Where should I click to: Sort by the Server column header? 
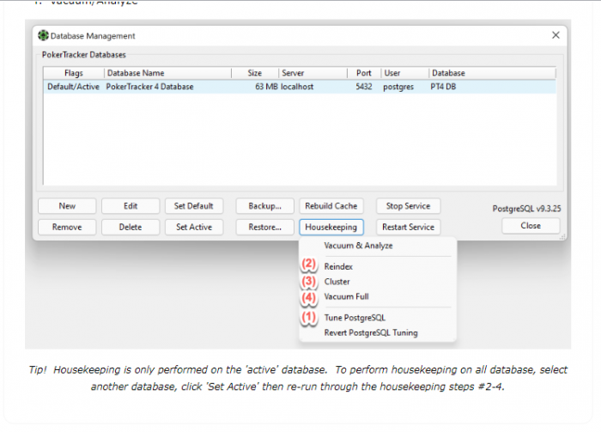(x=313, y=73)
